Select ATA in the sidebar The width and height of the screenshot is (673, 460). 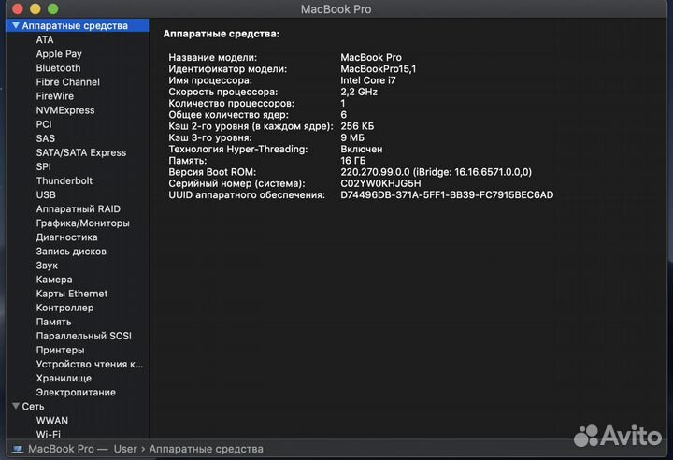45,40
